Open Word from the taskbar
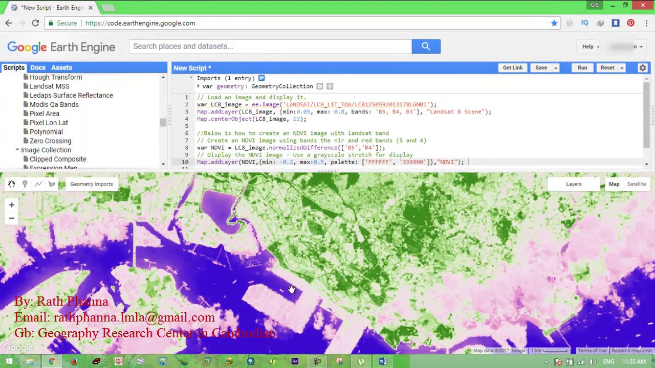This screenshot has height=368, width=655. [383, 362]
